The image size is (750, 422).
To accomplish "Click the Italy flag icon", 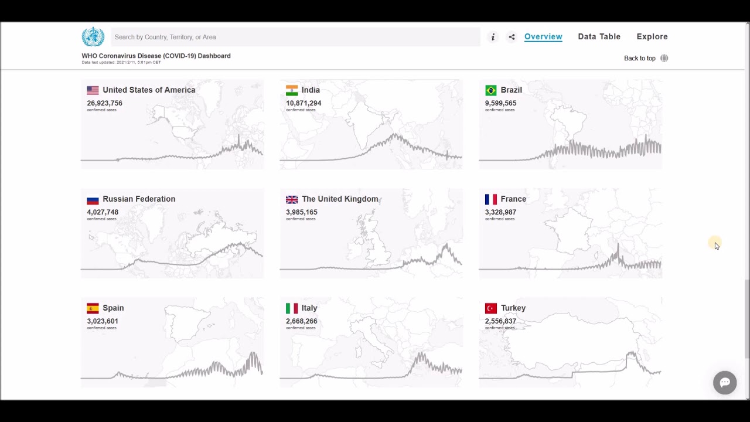I will 292,308.
